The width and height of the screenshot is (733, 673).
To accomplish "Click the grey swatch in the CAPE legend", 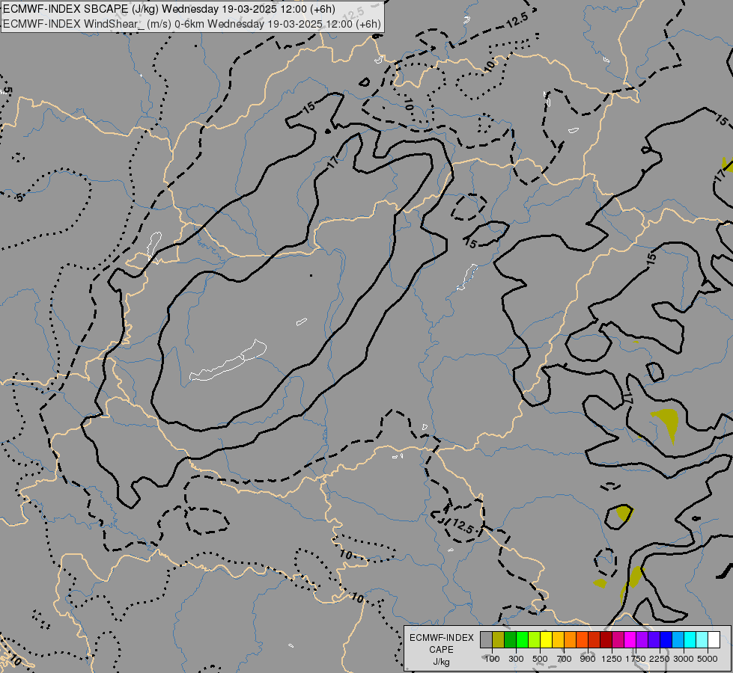I will 486,640.
